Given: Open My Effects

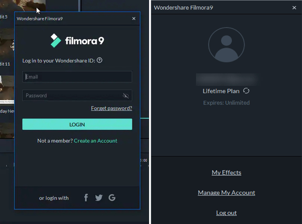Looking at the screenshot, I should [226, 172].
